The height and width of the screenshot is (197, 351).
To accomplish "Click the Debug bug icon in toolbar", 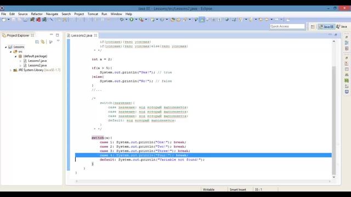I will (122, 20).
